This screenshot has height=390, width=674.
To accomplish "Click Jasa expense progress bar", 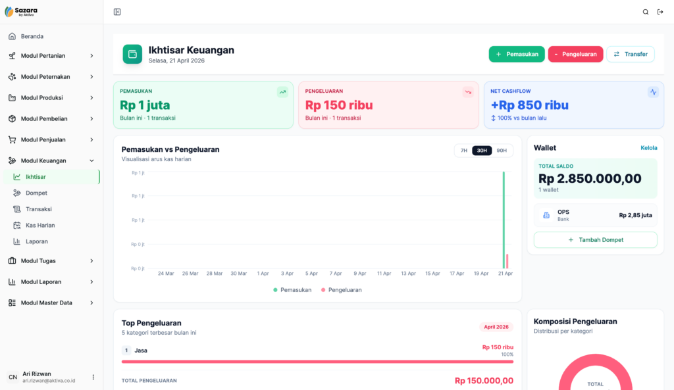I will coord(317,362).
